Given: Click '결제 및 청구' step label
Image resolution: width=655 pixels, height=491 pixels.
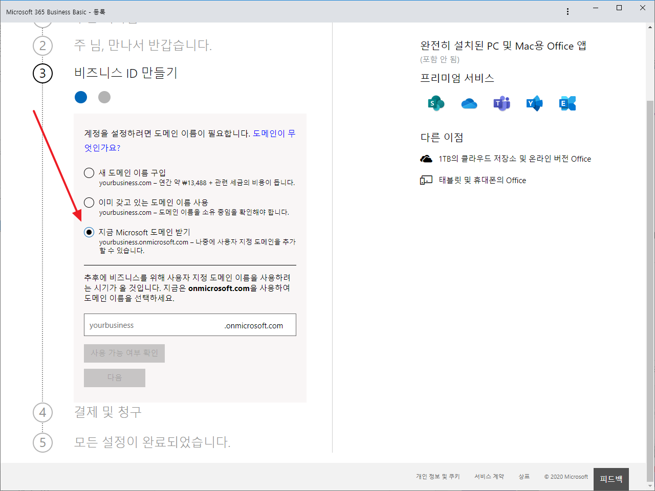Looking at the screenshot, I should (x=108, y=412).
